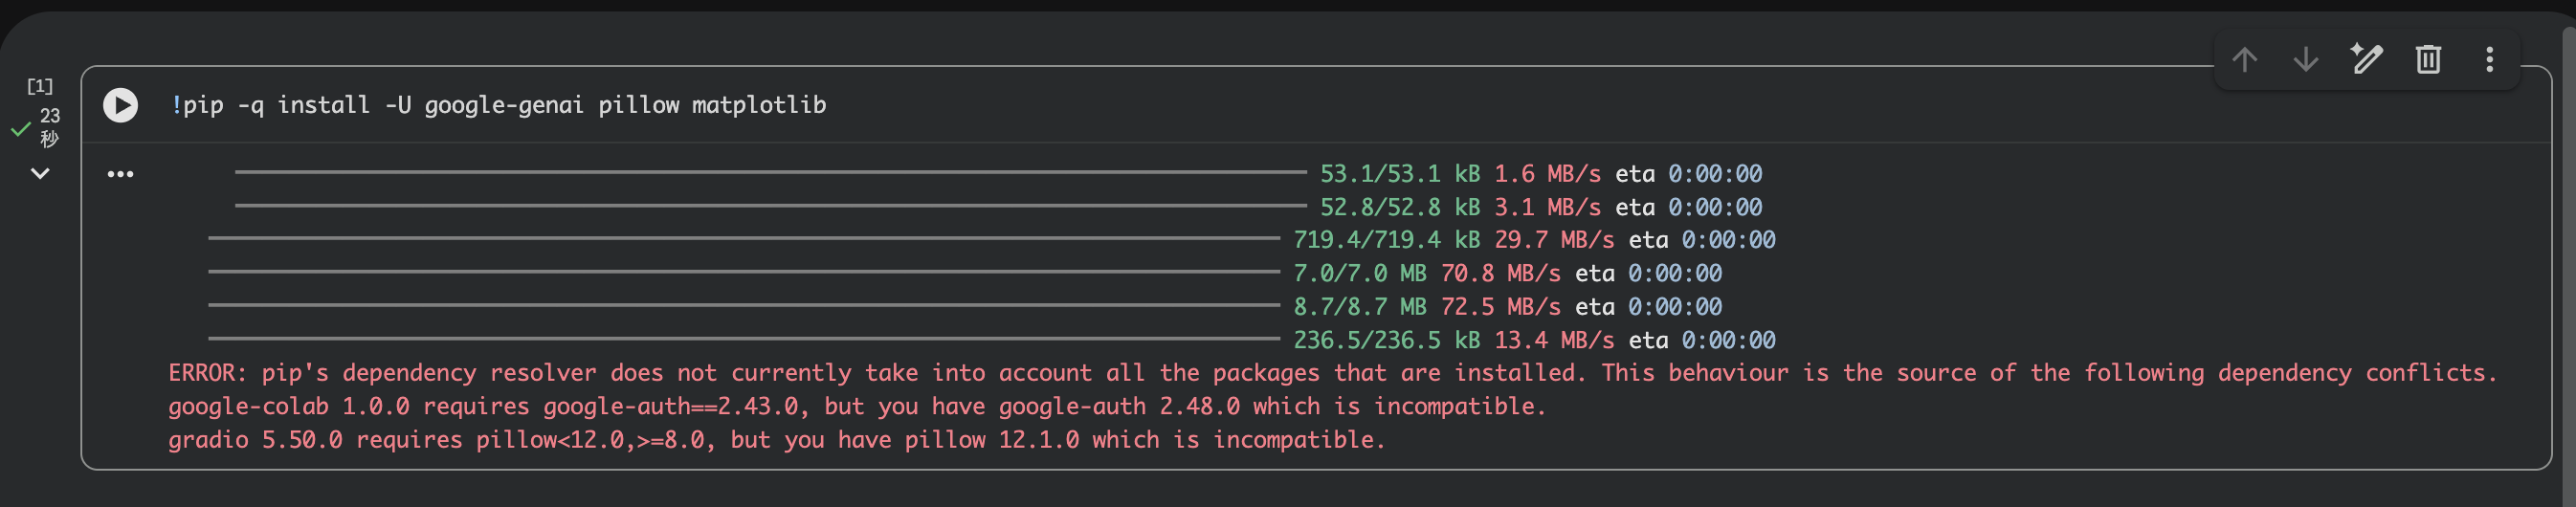This screenshot has width=2576, height=507.
Task: Run the pip install cell
Action: pyautogui.click(x=120, y=105)
